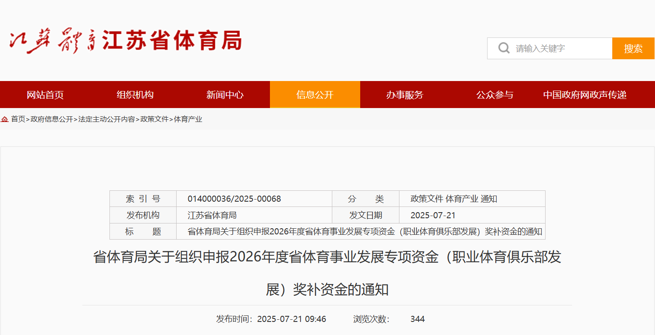Click the home icon in breadcrumb
The width and height of the screenshot is (655, 335).
point(5,119)
